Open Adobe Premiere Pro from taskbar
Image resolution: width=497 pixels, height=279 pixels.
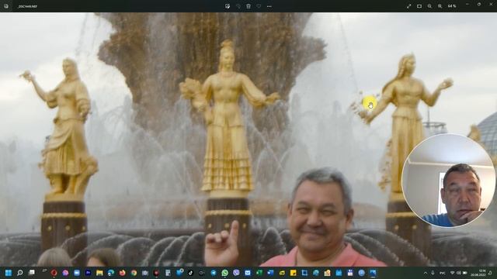click(x=88, y=273)
